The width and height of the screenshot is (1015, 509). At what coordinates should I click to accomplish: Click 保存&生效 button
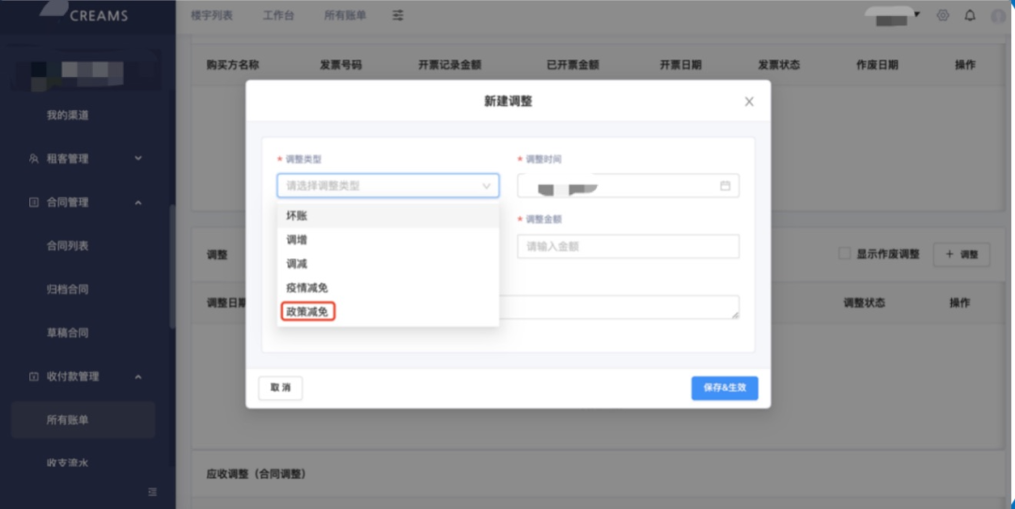click(x=725, y=388)
